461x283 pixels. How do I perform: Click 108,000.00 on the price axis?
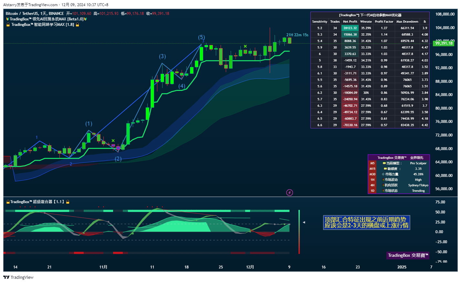point(445,14)
